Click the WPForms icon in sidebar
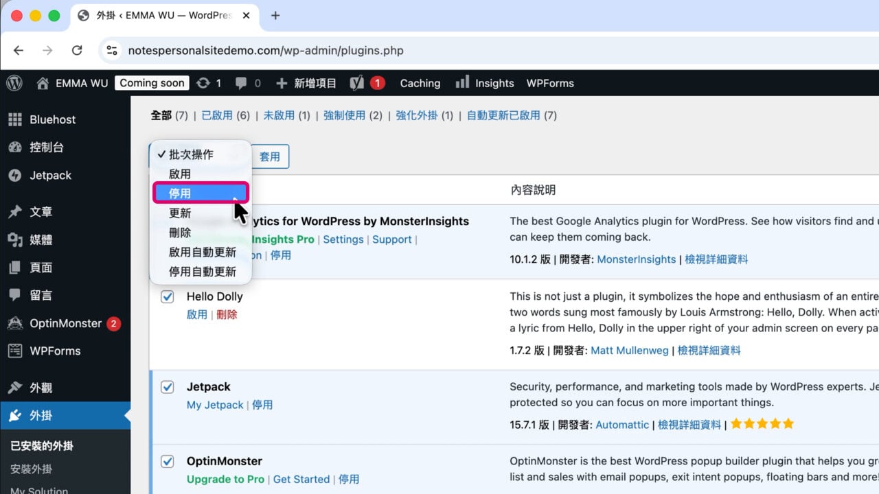Screen dimensions: 879x494 [15, 351]
